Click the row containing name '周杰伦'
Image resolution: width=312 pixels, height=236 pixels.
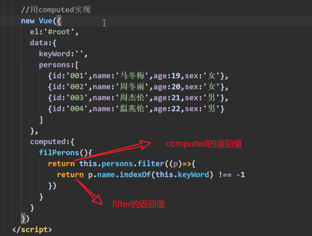[x=138, y=98]
